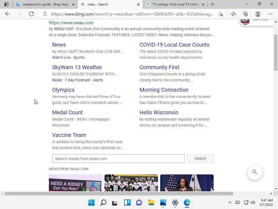Open File Explorer from taskbar
The width and height of the screenshot is (278, 209).
click(151, 202)
